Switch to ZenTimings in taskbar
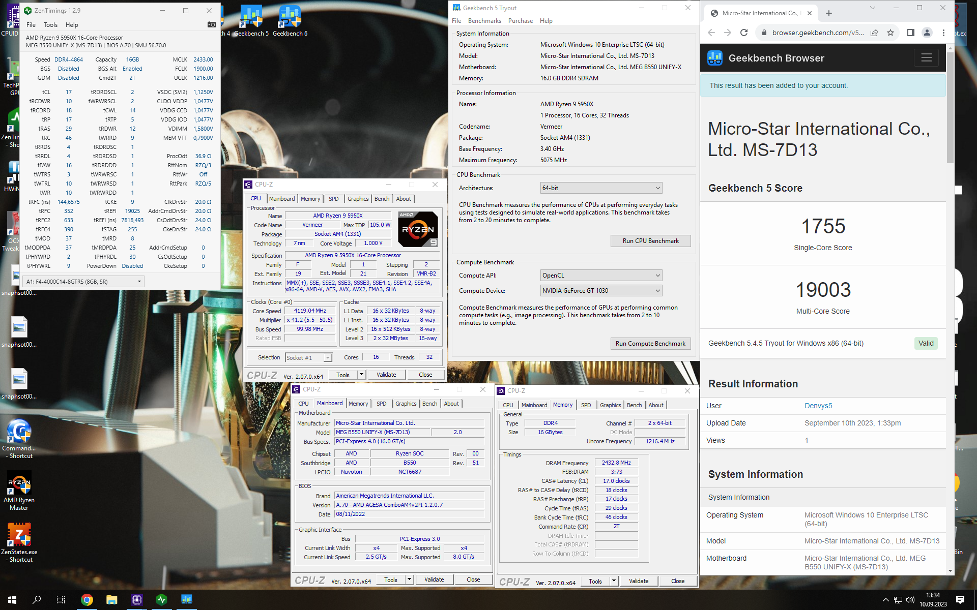This screenshot has width=977, height=610. pyautogui.click(x=162, y=600)
